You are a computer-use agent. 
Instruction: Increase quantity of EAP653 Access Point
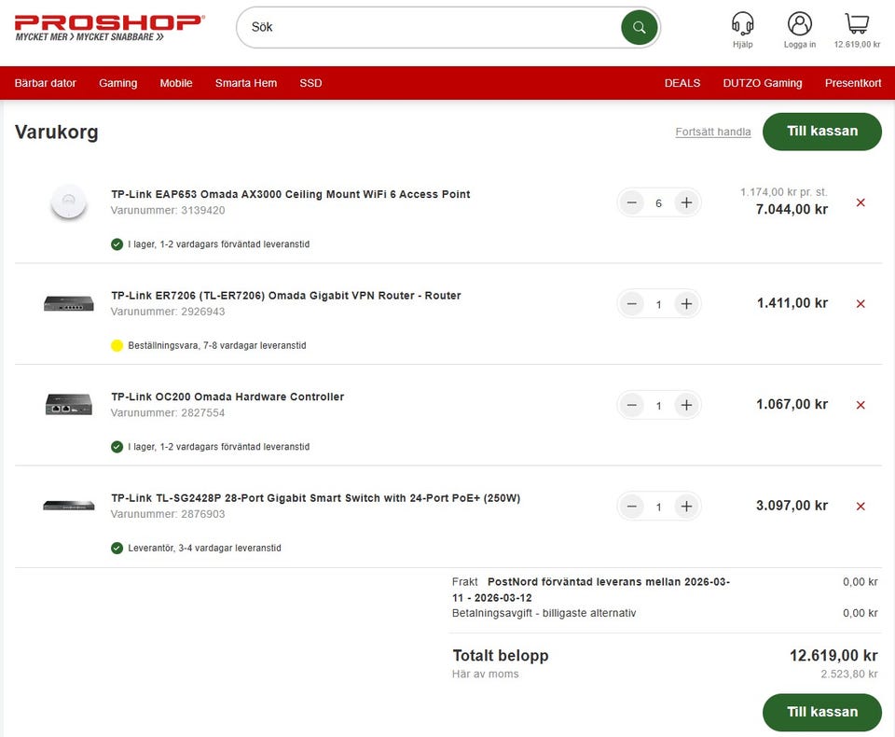[686, 202]
